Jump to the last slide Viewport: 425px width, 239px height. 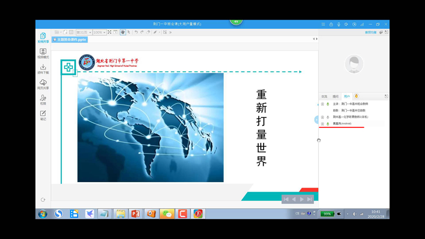[309, 199]
